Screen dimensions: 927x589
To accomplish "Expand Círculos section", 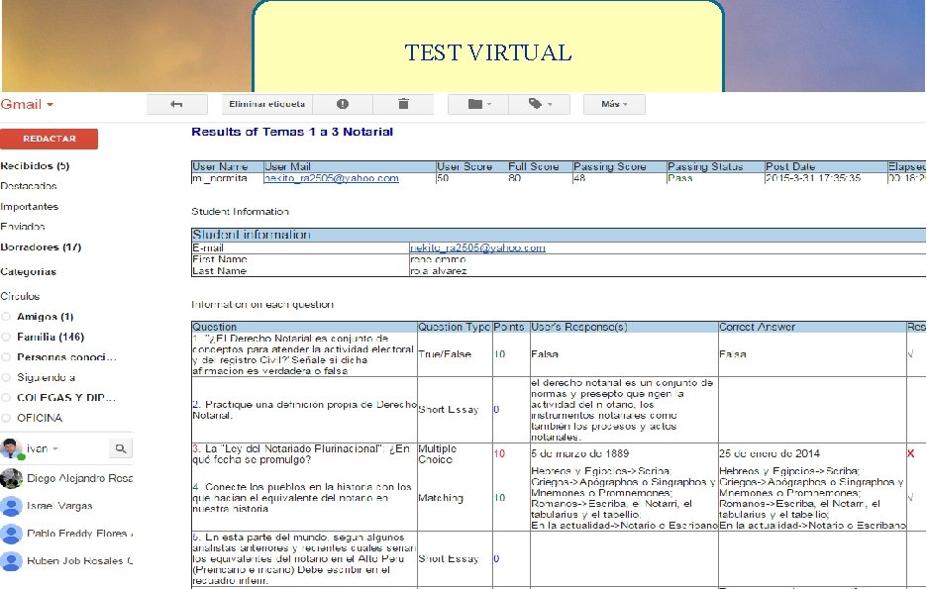I will (20, 296).
